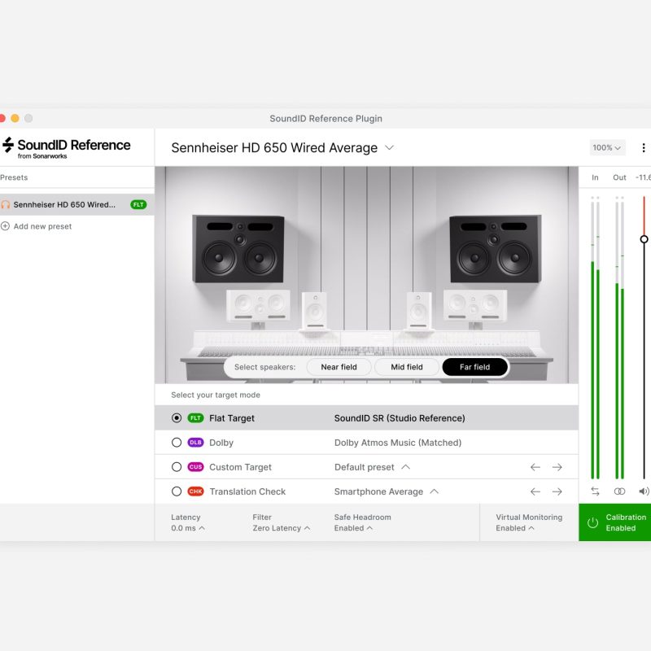Click the yellow minimize window button
Image resolution: width=651 pixels, height=651 pixels.
click(15, 118)
